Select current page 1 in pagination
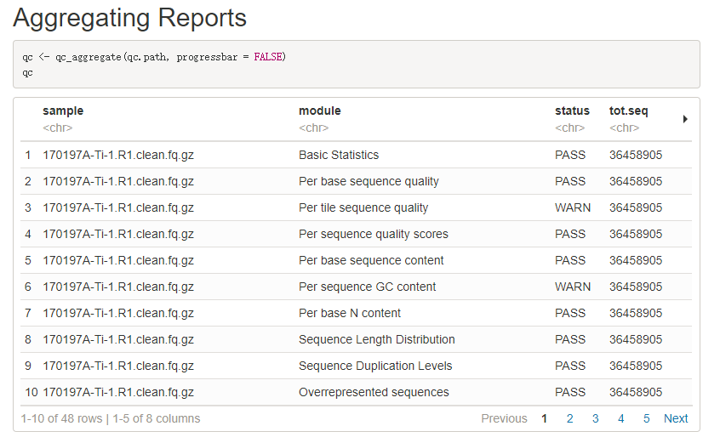The width and height of the screenshot is (720, 443). 544,418
